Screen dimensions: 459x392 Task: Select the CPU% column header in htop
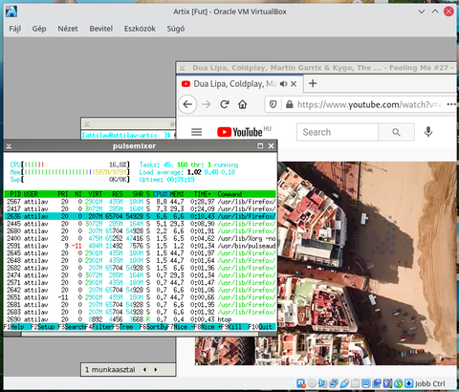[162, 194]
